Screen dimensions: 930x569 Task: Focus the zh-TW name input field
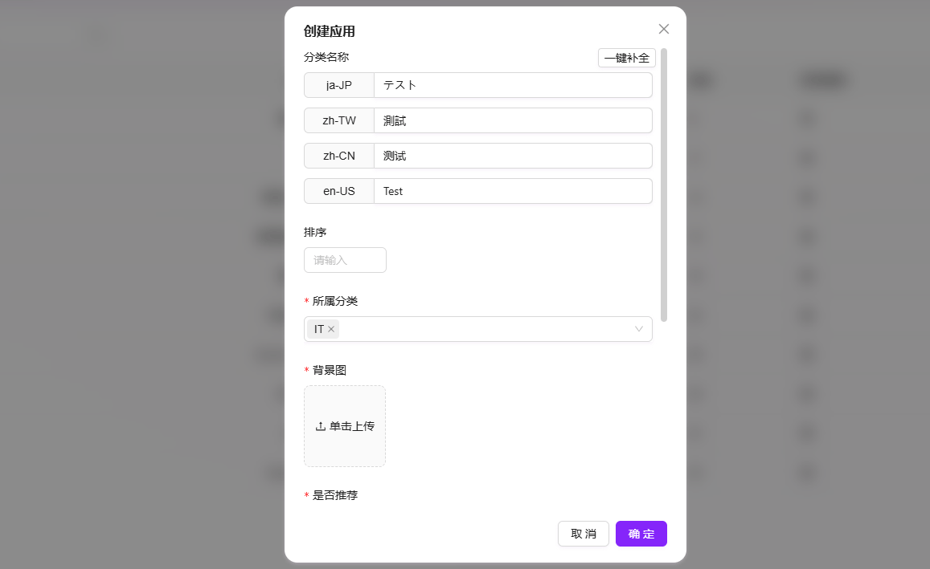pyautogui.click(x=513, y=121)
